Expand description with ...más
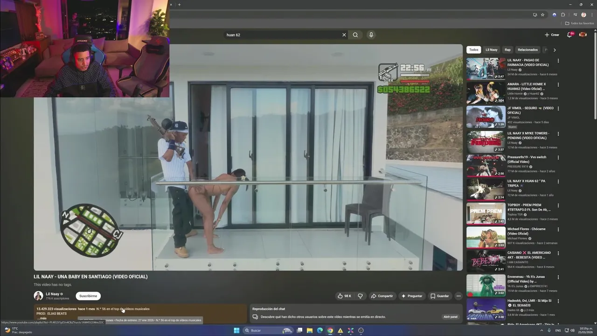This screenshot has height=336, width=597. pos(42,318)
